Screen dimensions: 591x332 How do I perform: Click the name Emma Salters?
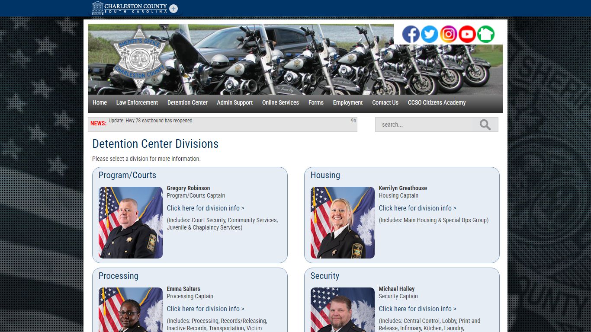[x=183, y=289]
